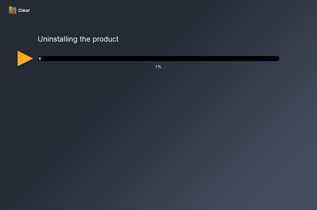The width and height of the screenshot is (317, 210).
Task: Click the yellow quadrant of AVG logo
Action: pos(10,8)
